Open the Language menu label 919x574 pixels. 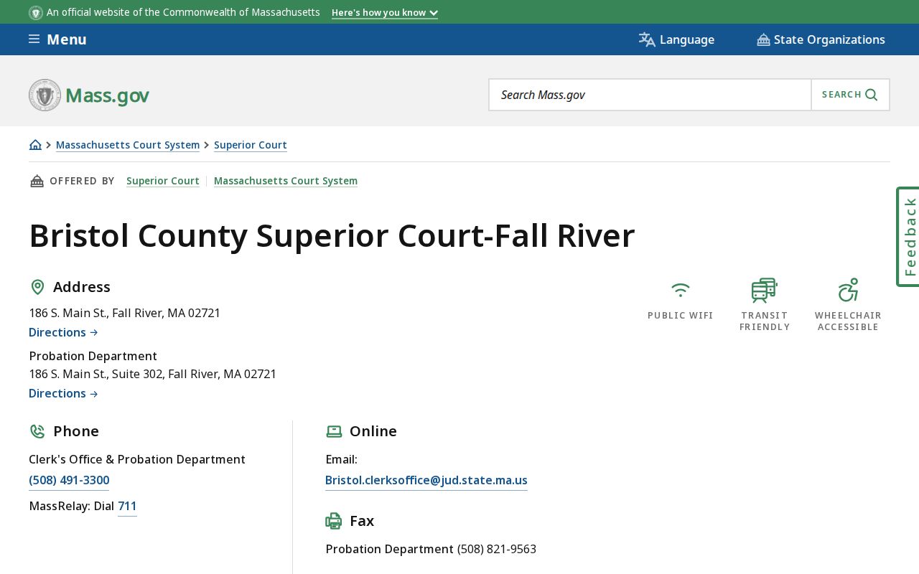pyautogui.click(x=687, y=39)
